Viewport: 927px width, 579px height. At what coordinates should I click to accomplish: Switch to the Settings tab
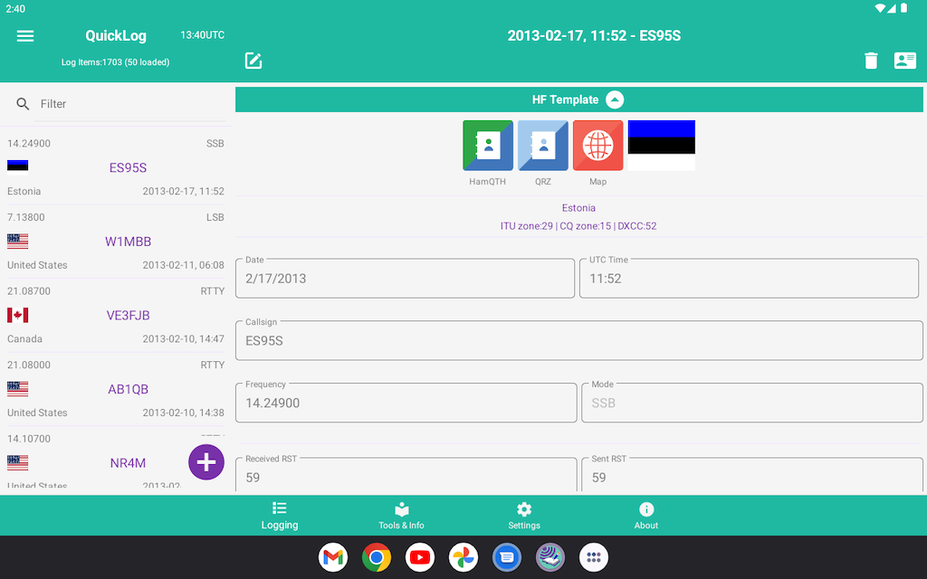pyautogui.click(x=524, y=516)
